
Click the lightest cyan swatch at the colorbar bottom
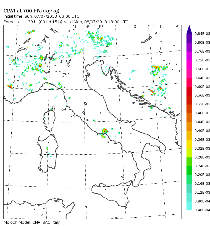tap(189, 206)
